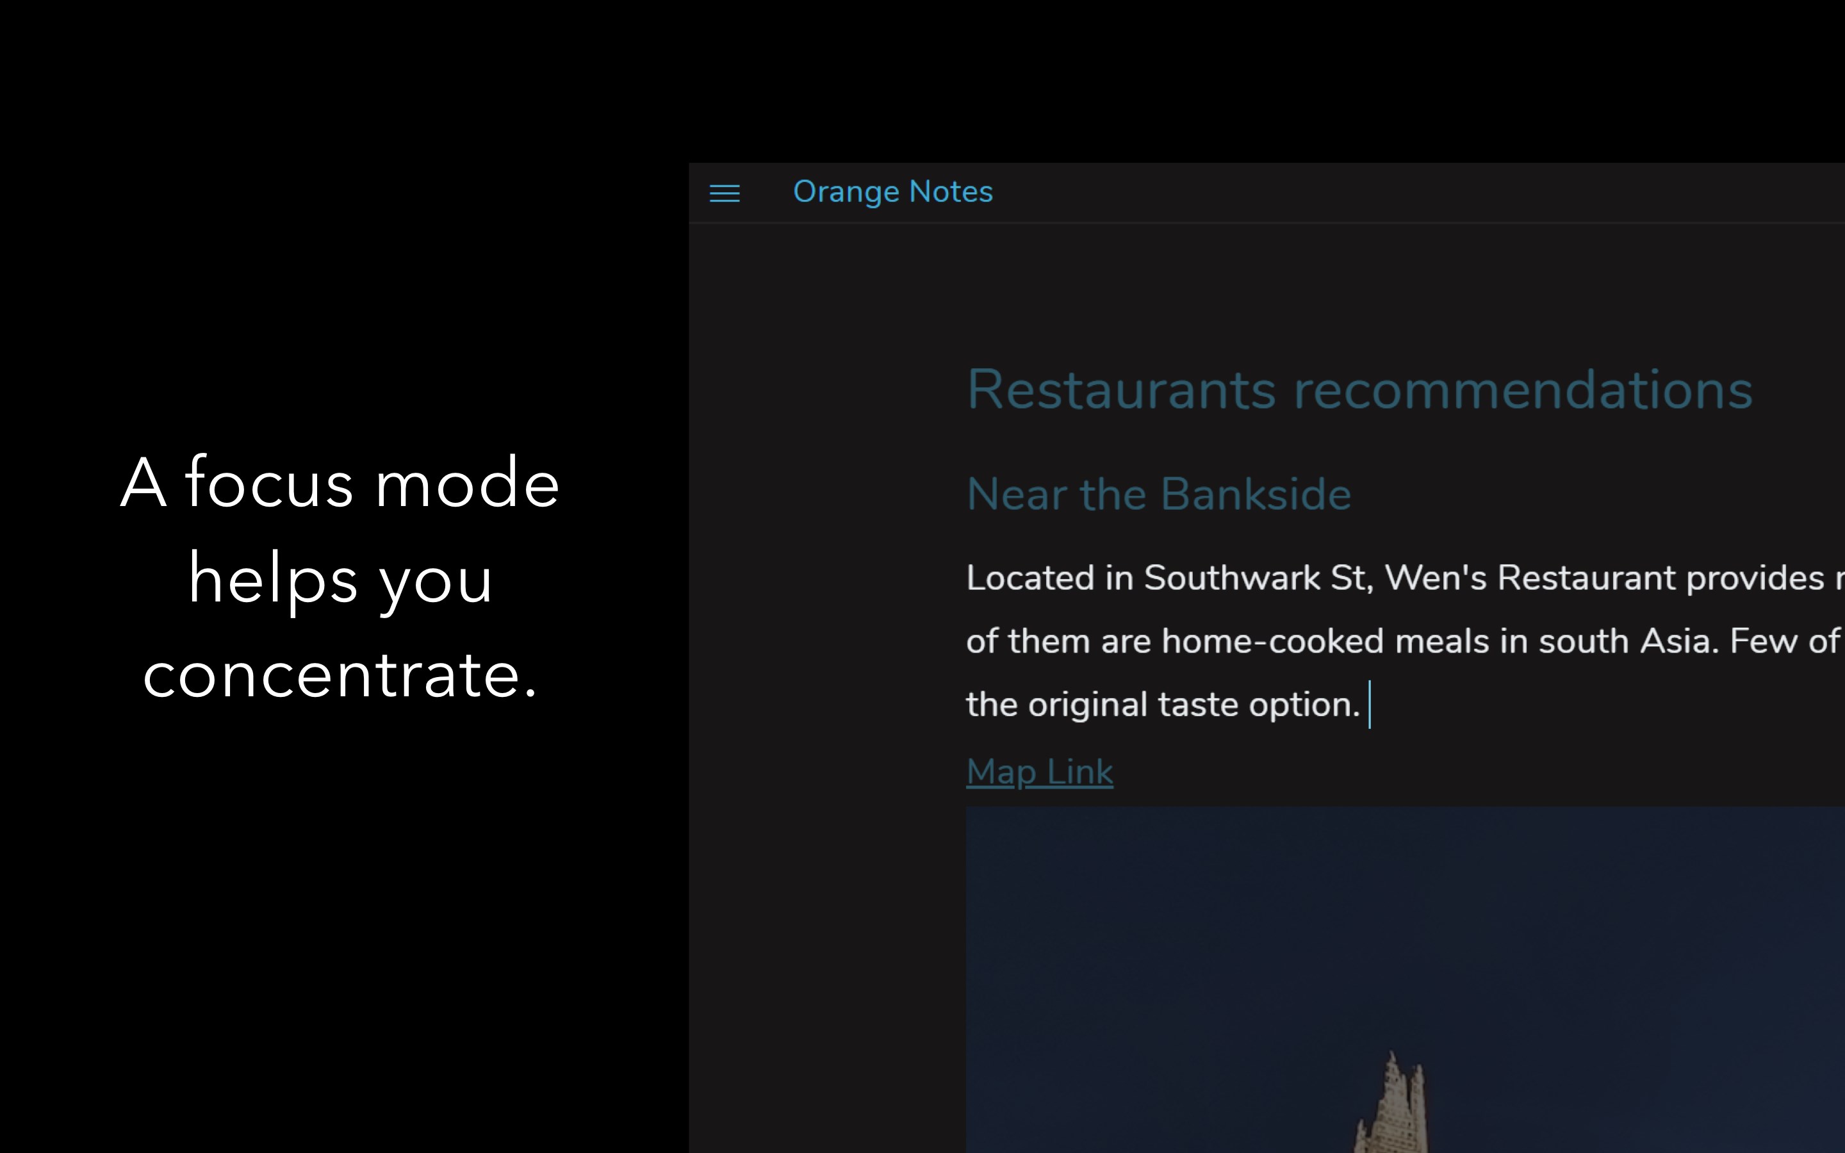The height and width of the screenshot is (1153, 1845).
Task: Click the word 'provides' in the first line
Action: [x=1755, y=578]
